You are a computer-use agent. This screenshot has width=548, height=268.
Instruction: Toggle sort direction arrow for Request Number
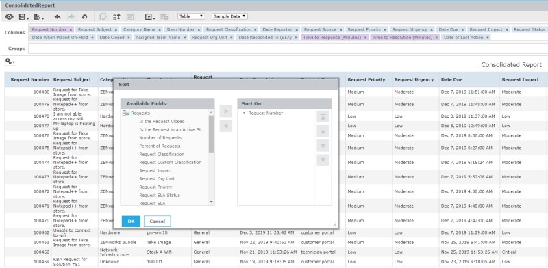[x=244, y=113]
